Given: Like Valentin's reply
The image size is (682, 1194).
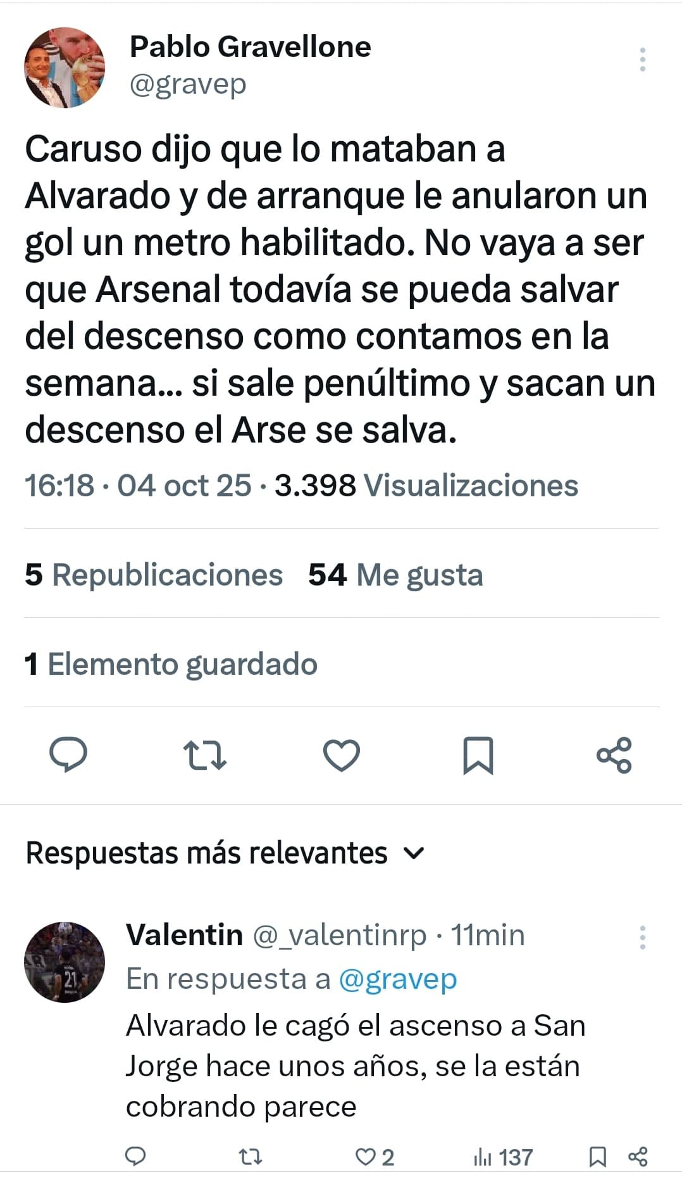Looking at the screenshot, I should pyautogui.click(x=366, y=1157).
